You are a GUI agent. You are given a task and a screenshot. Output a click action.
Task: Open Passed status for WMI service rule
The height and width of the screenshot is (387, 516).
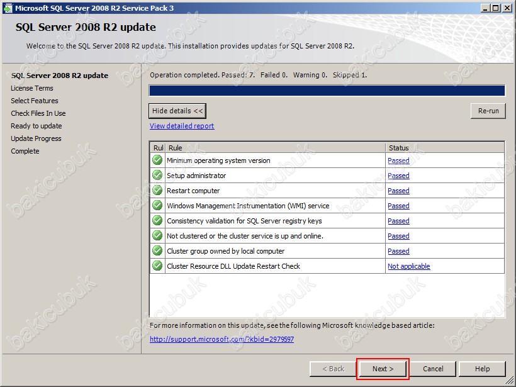click(398, 206)
